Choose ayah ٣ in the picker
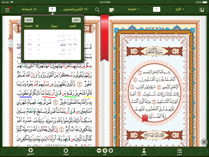 (39, 40)
